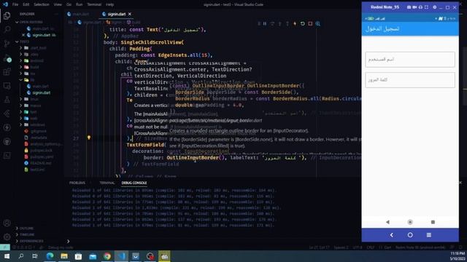Viewport: 467px width, 262px height.
Task: Click headphones audio icon in Redmi Note window
Action: pyautogui.click(x=420, y=7)
